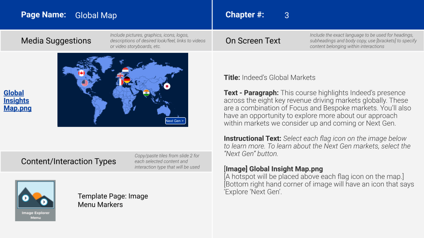424x238 pixels.
Task: Click the Content/Interaction Types header
Action: click(x=68, y=161)
